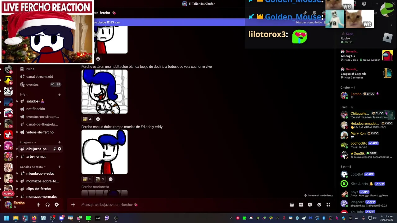Image resolution: width=397 pixels, height=223 pixels.
Task: Open Fercho profile in member list
Action: pyautogui.click(x=367, y=95)
